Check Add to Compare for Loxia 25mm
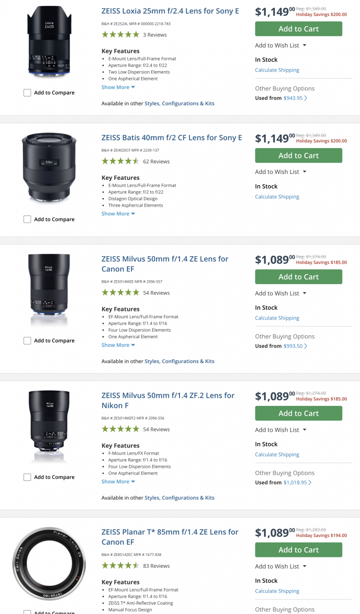 click(27, 93)
